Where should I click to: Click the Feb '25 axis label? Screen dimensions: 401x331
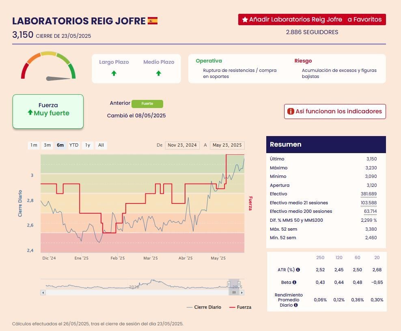click(x=118, y=258)
